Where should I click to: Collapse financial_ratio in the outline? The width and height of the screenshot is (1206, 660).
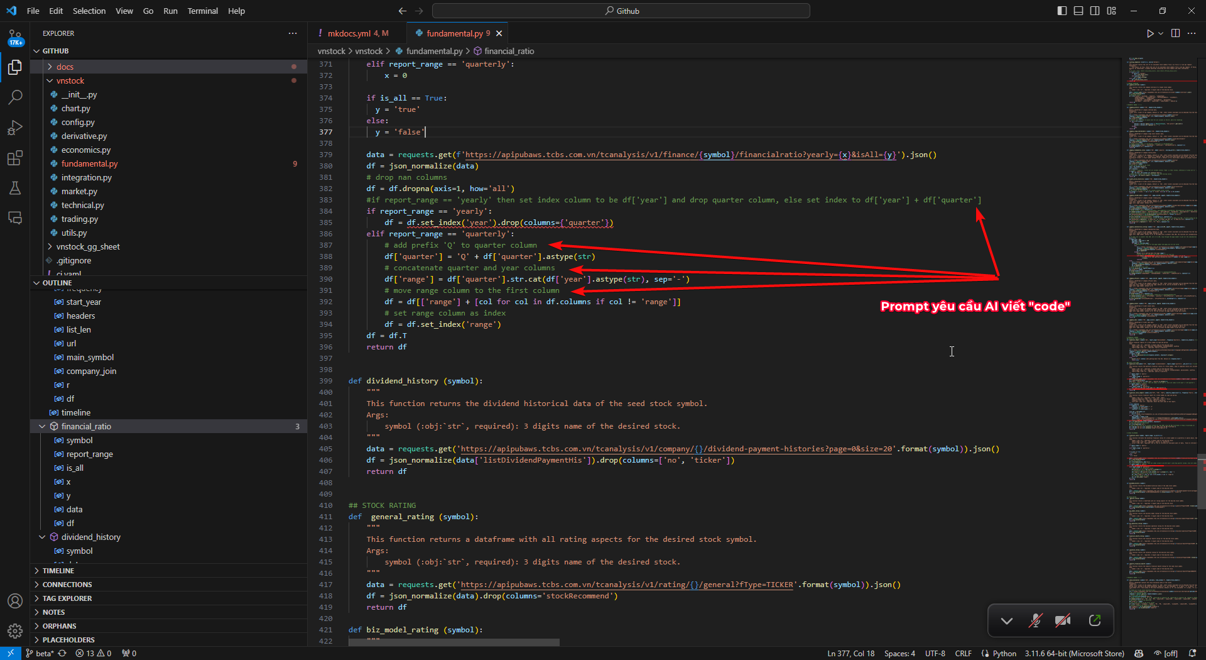(43, 426)
